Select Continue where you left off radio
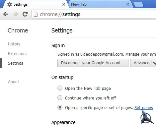The image size is (156, 127). [x=60, y=98]
